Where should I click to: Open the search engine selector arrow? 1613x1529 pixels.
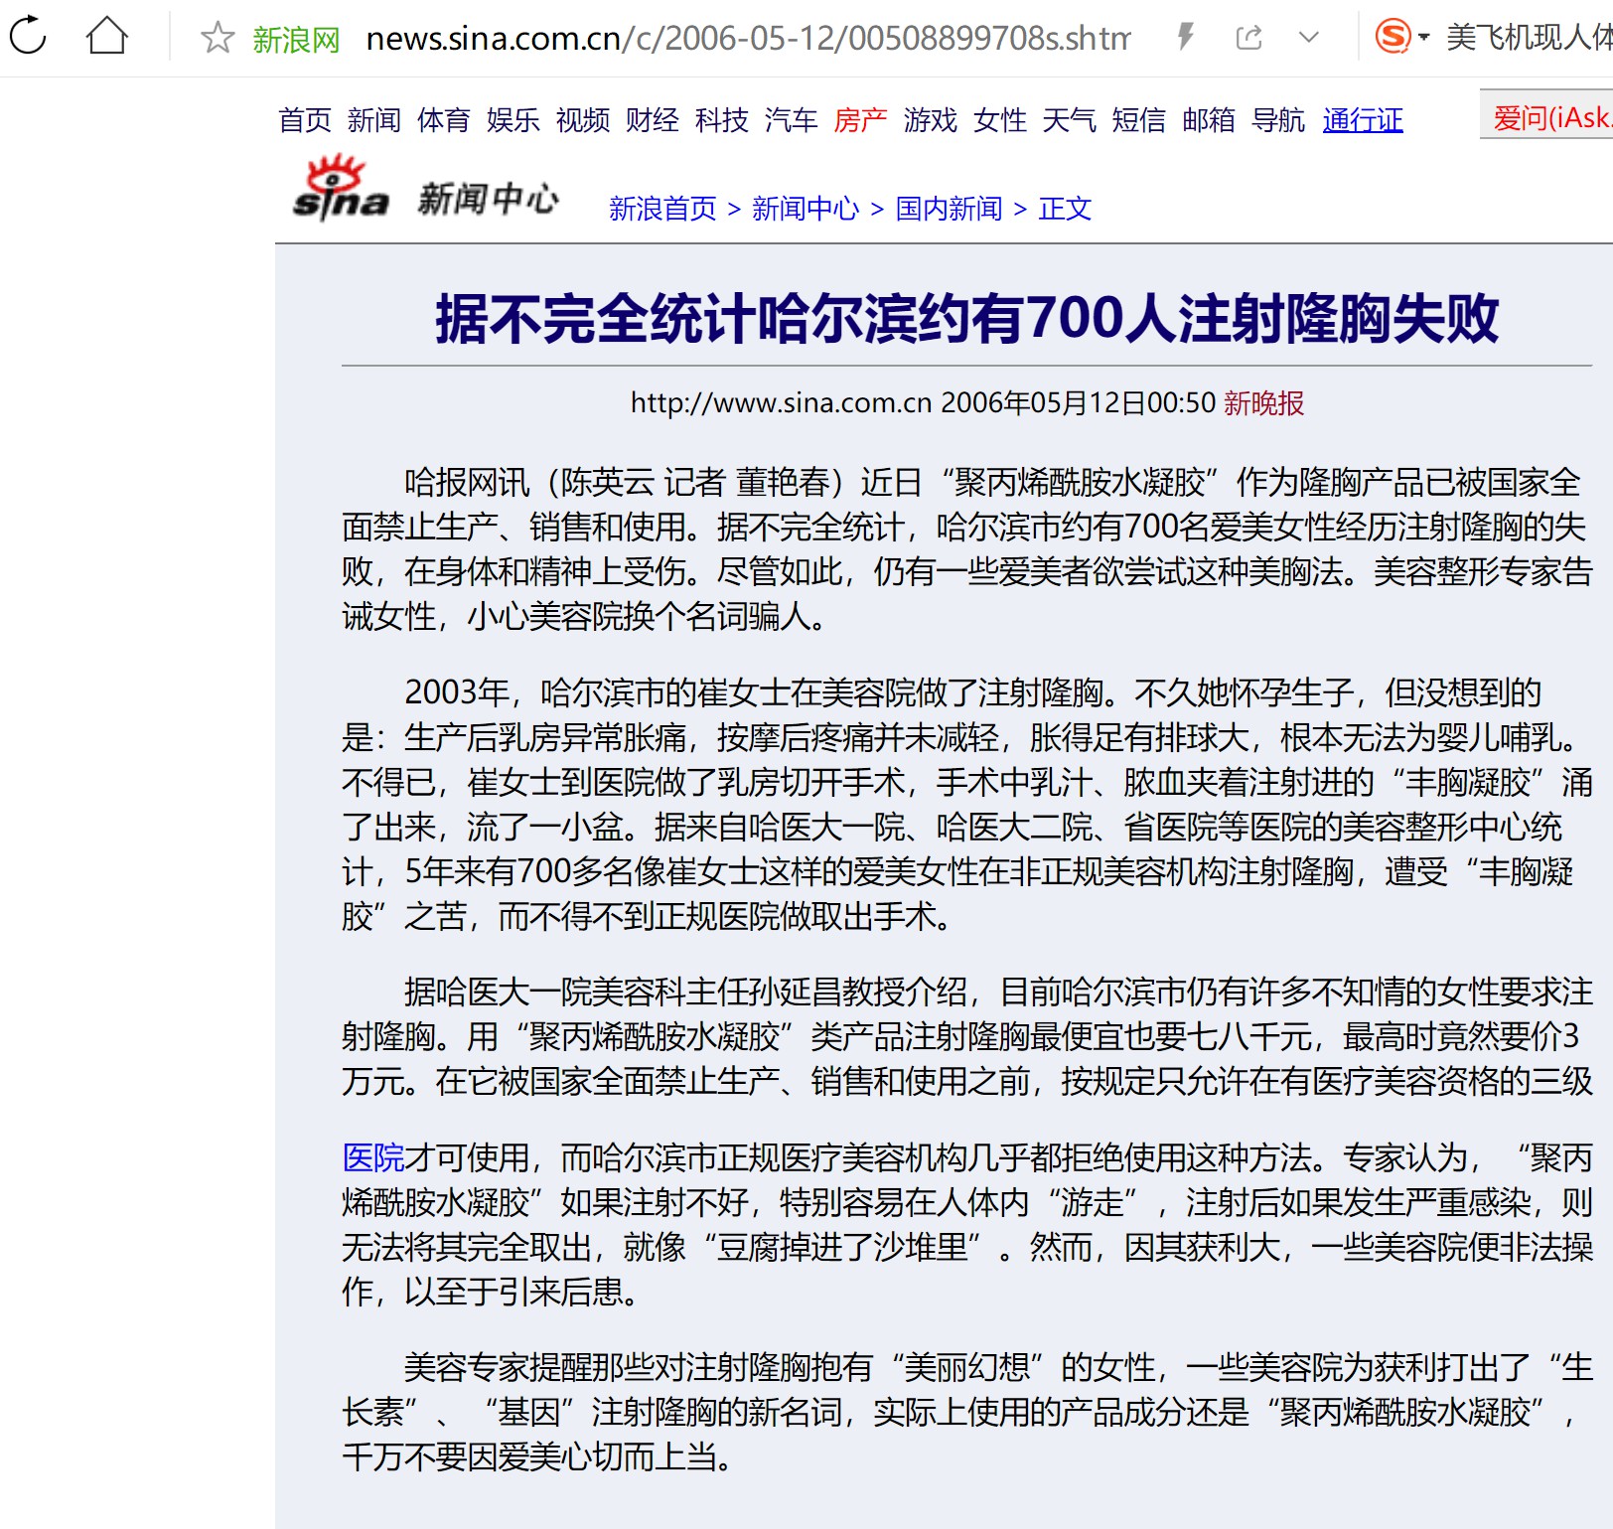pyautogui.click(x=1424, y=38)
